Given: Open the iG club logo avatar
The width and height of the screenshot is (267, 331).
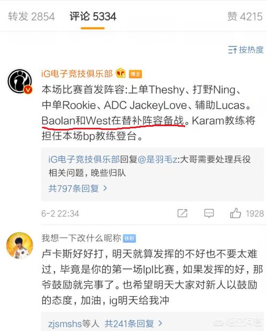Looking at the screenshot, I should [x=20, y=81].
